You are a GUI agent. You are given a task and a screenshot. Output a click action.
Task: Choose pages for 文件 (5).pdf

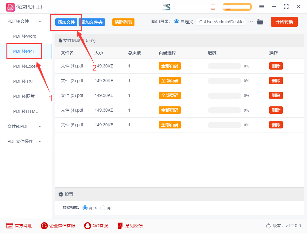click(170, 125)
